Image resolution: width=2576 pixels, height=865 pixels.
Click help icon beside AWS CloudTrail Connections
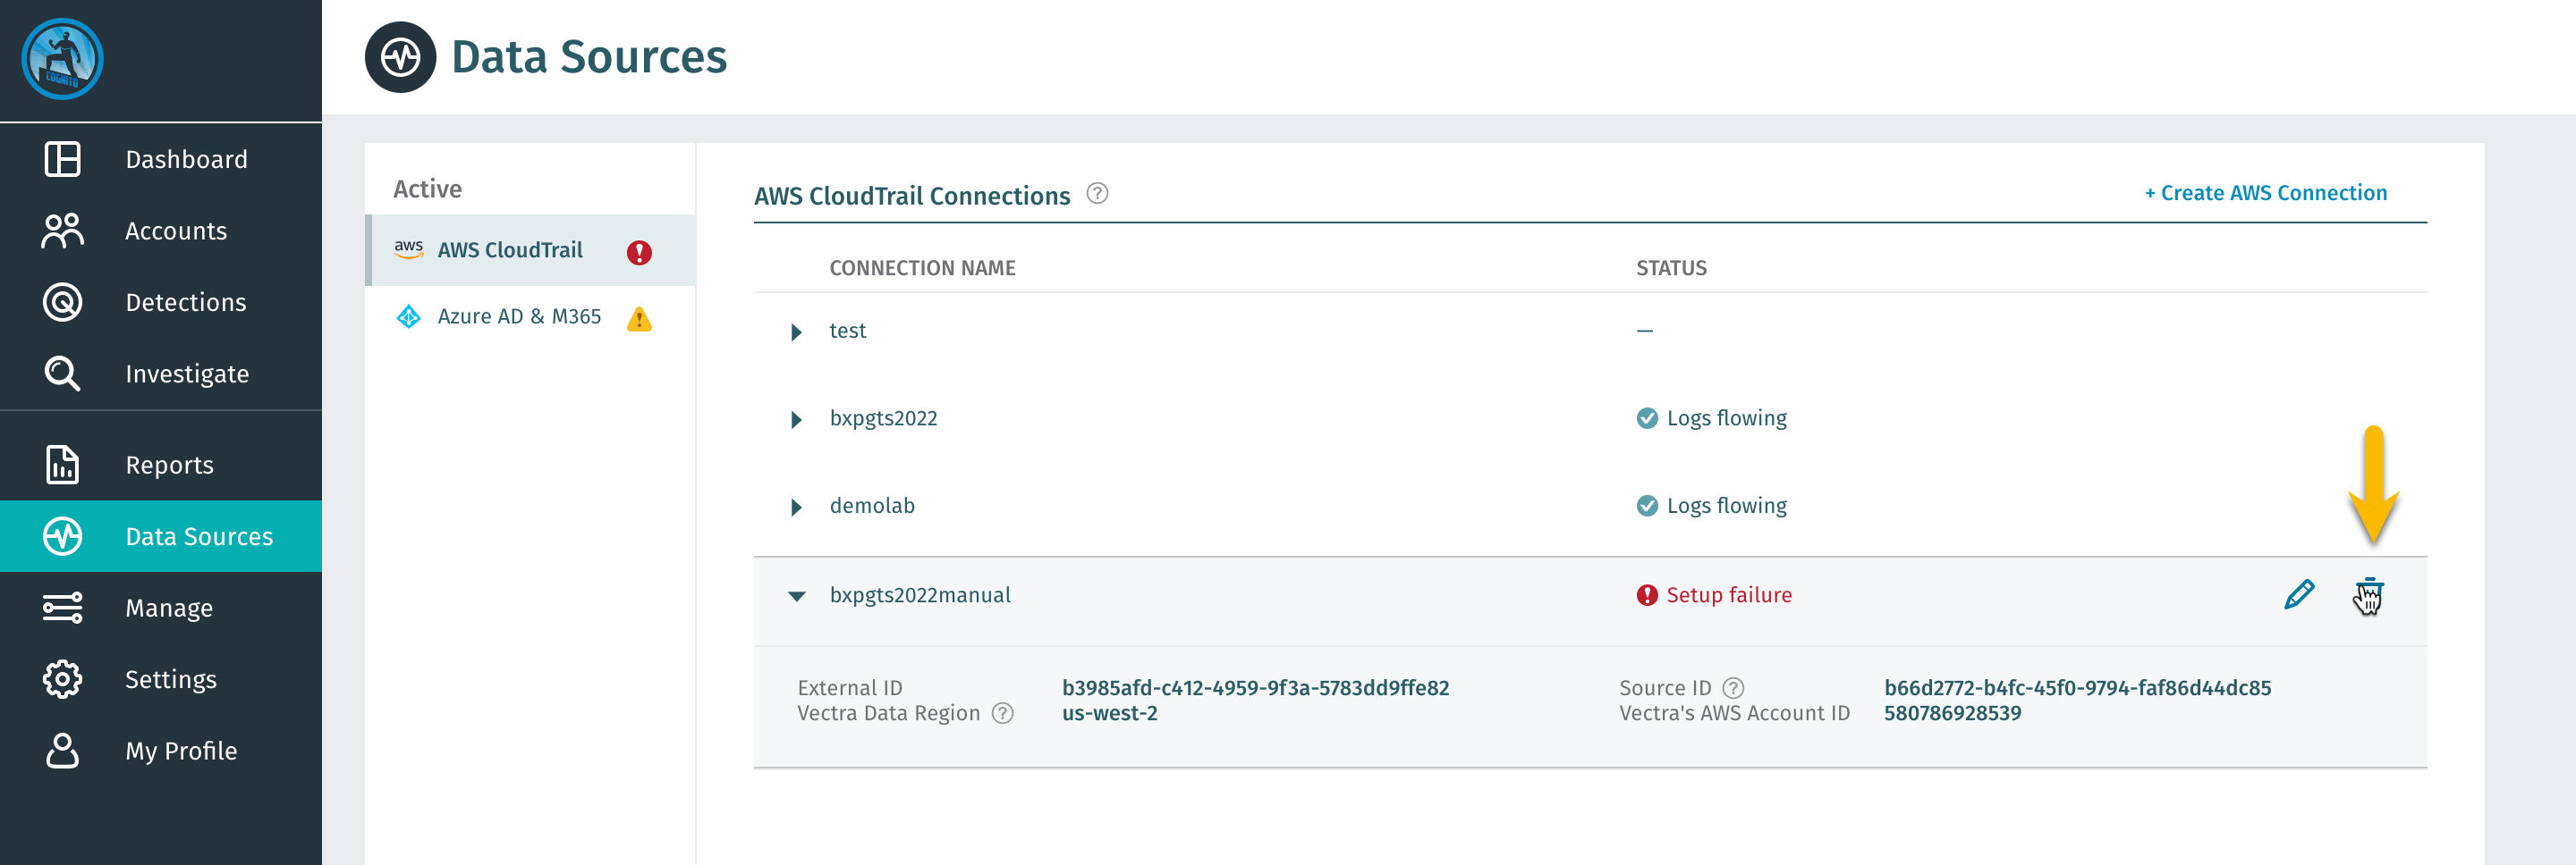[x=1097, y=194]
